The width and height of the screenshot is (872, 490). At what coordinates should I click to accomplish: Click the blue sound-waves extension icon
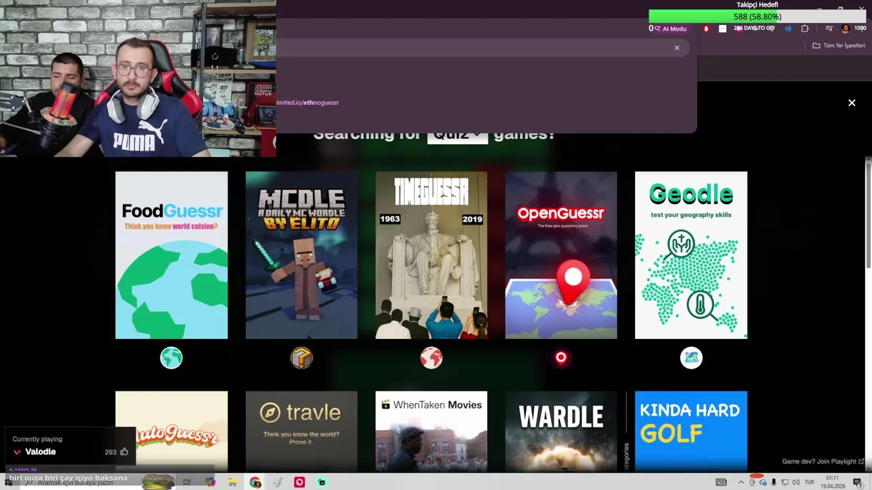click(x=788, y=29)
